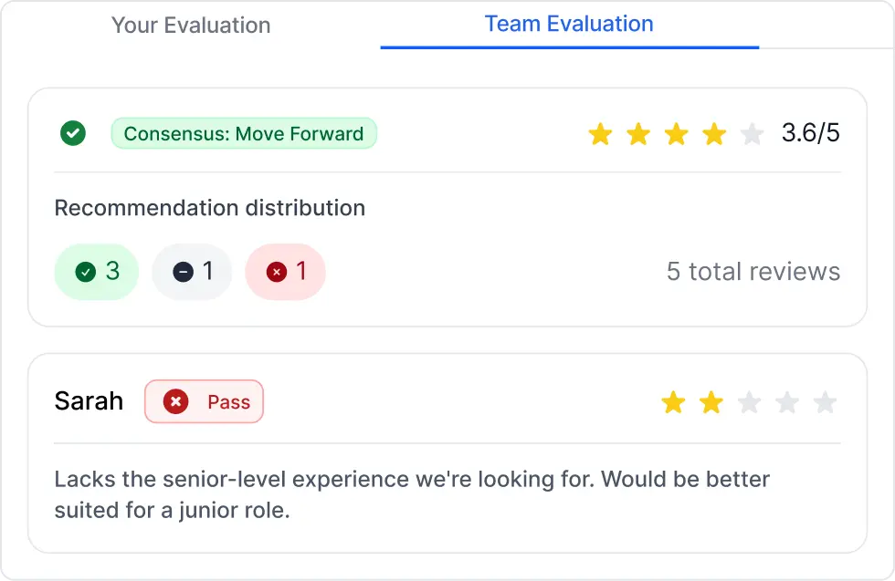Select the red reject count pill showing 1
895x581 pixels.
click(x=285, y=271)
